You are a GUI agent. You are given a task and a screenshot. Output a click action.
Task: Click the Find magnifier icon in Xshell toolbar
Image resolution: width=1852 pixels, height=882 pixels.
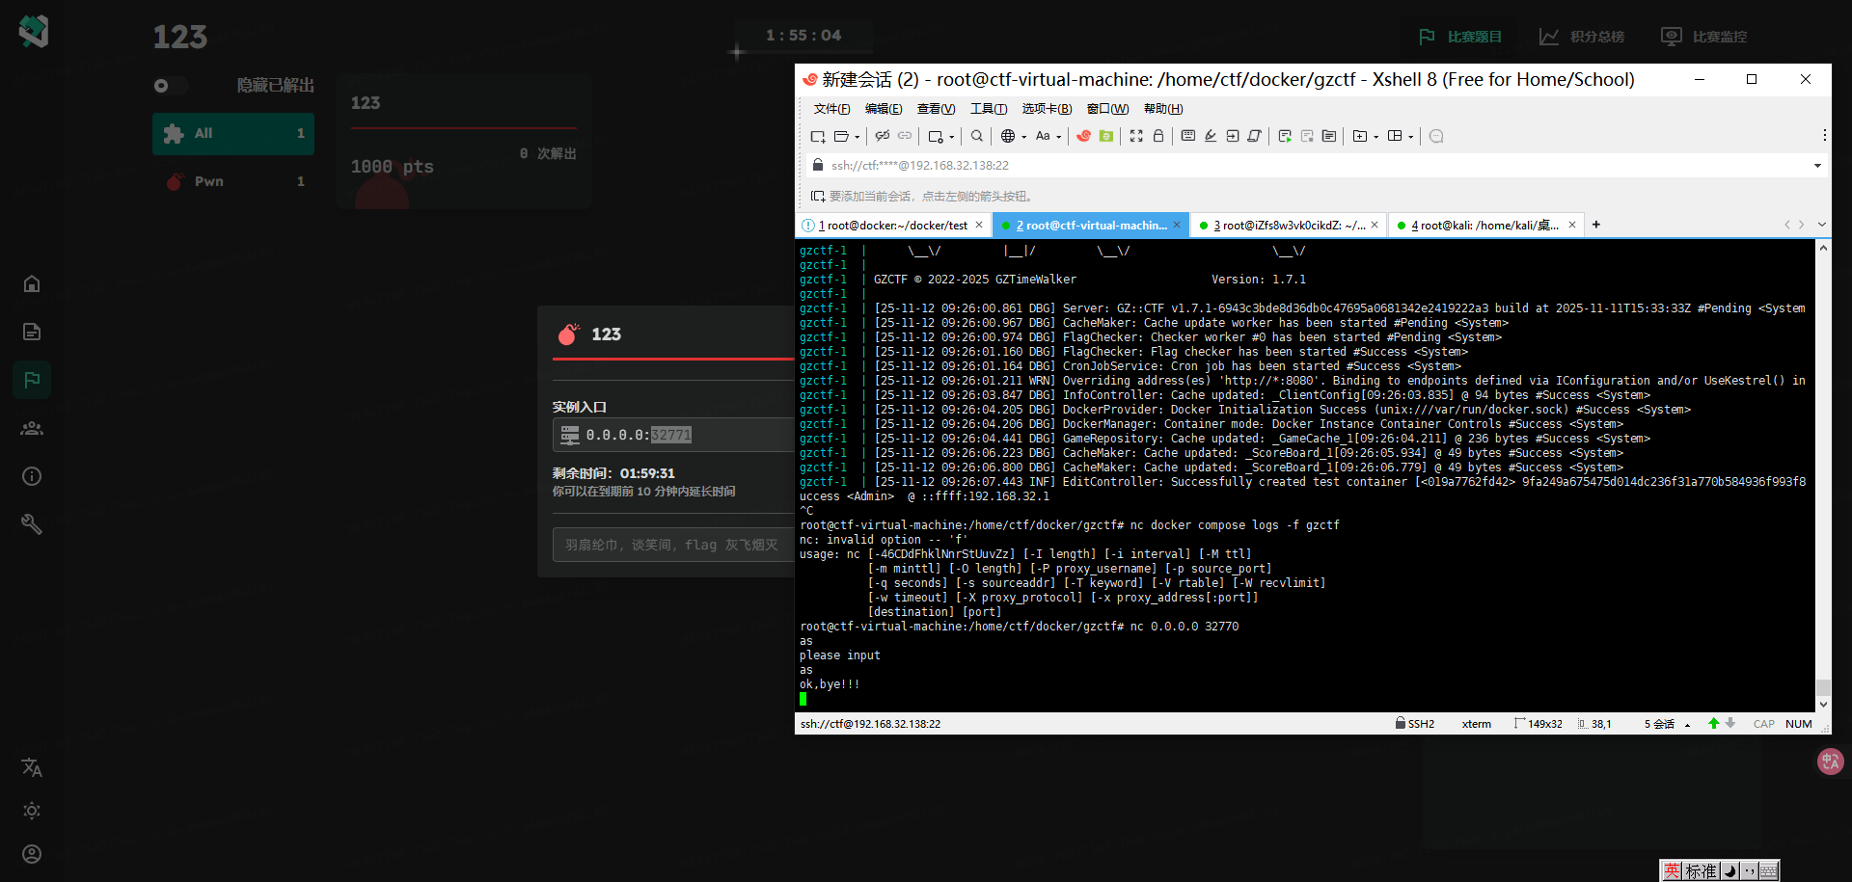977,136
